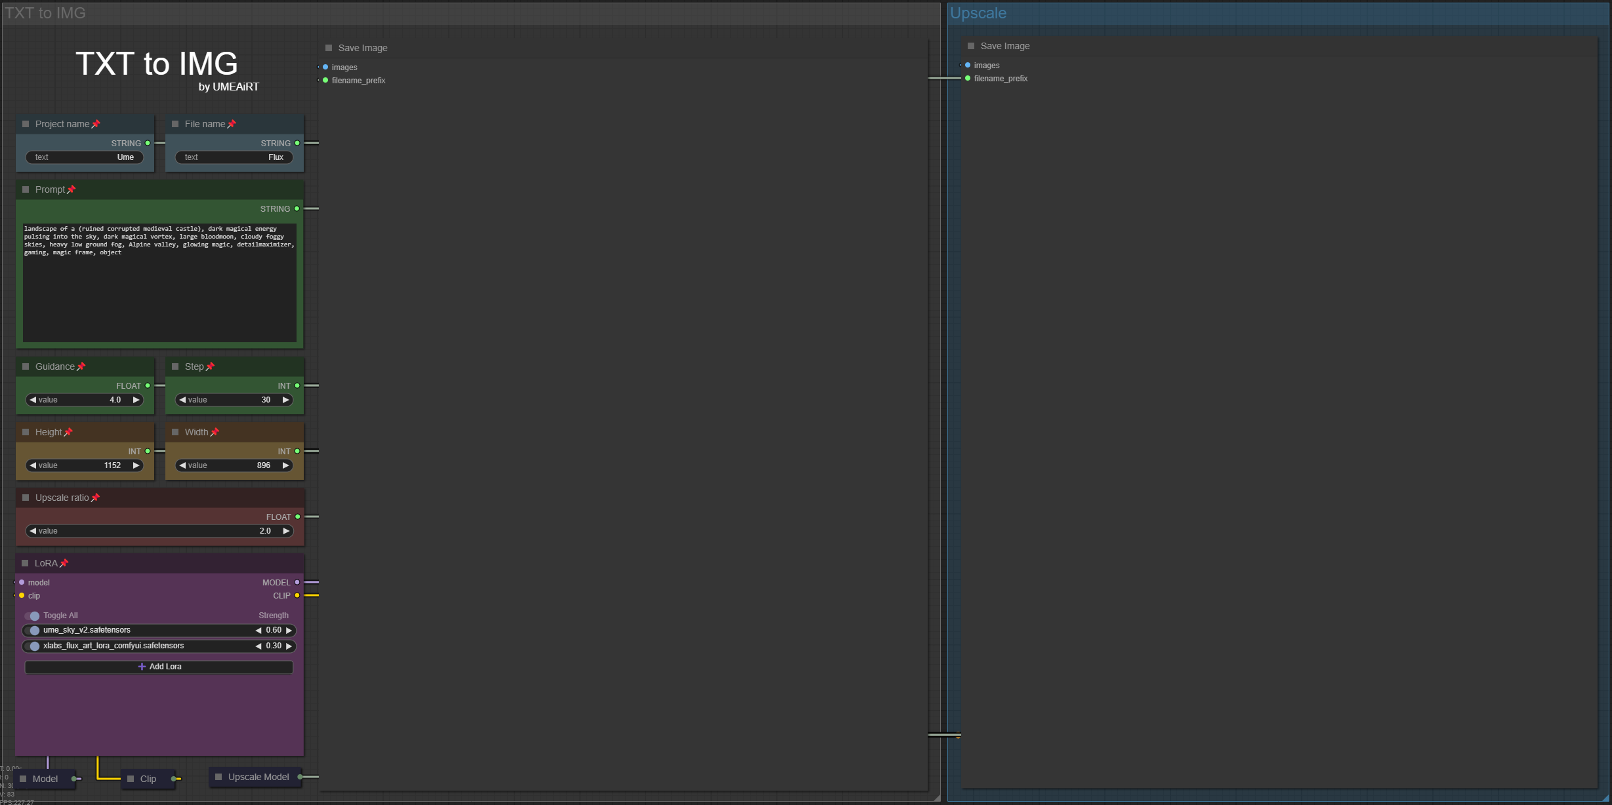The height and width of the screenshot is (805, 1612).
Task: Decrease Guidance value with left arrow
Action: pos(33,400)
